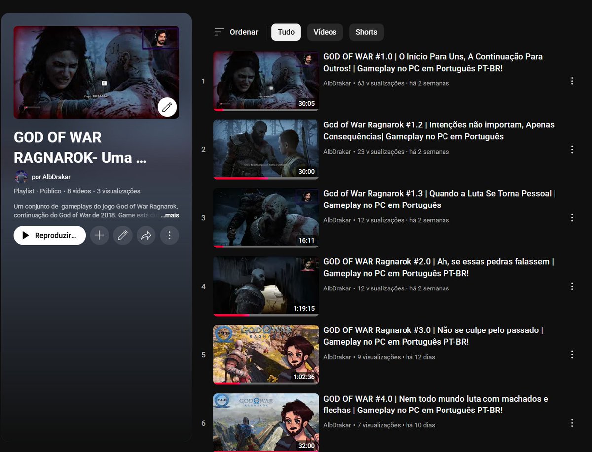The image size is (592, 452).
Task: Open thumbnail of Ragnarok #1.3 video
Action: (266, 218)
